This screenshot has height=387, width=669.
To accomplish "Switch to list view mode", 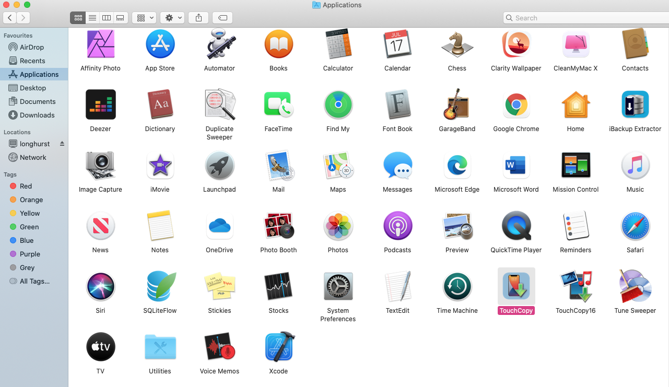I will click(92, 18).
